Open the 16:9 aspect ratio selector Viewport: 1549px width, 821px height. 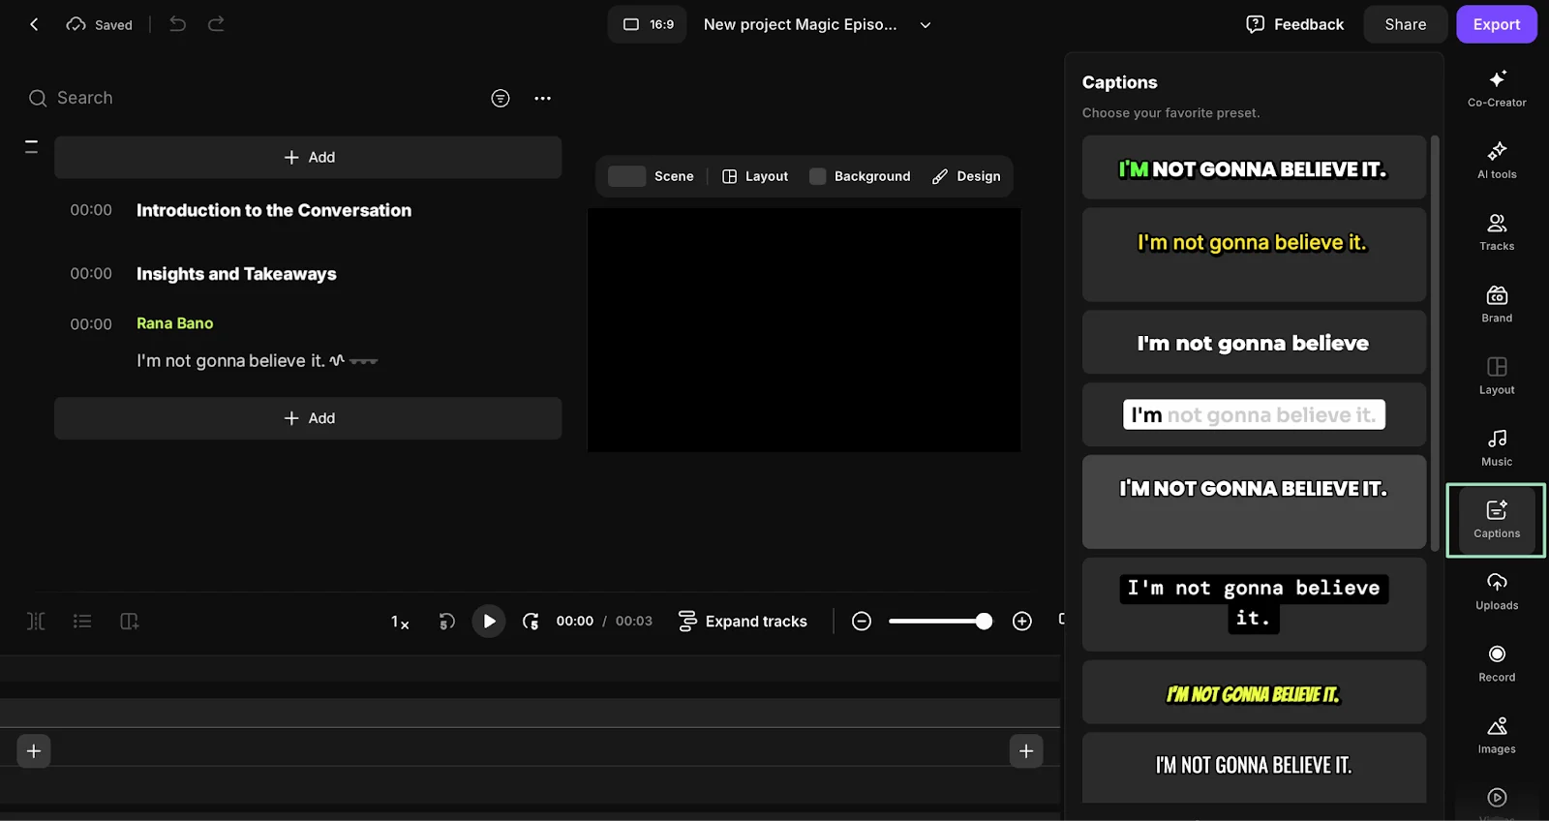pos(648,24)
